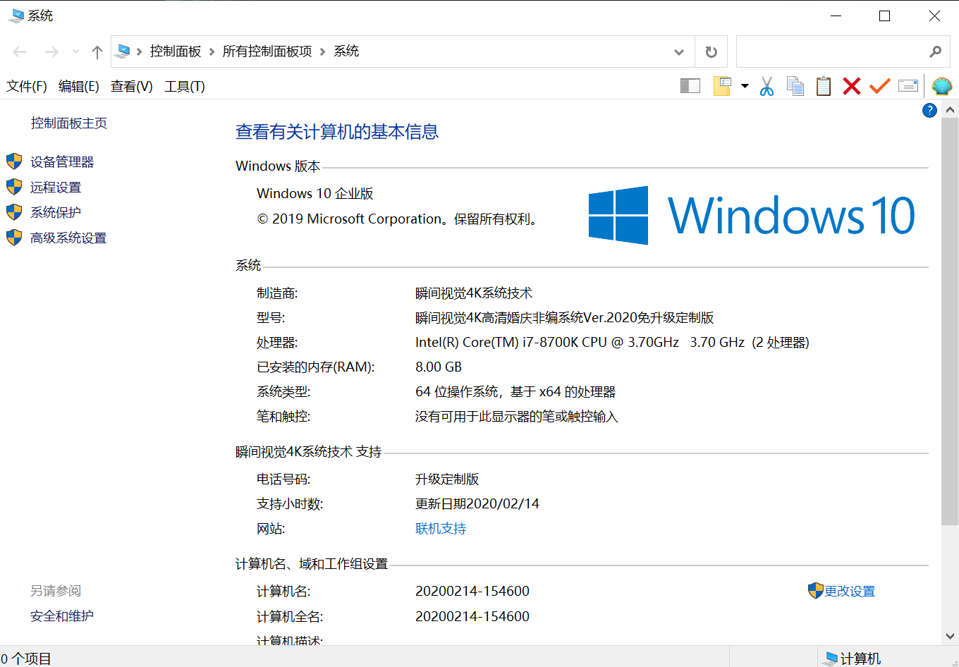Open the address bar history dropdown
The width and height of the screenshot is (959, 667).
tap(679, 51)
